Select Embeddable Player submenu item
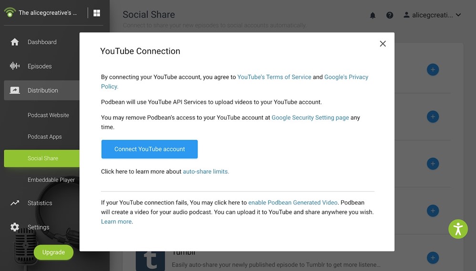The height and width of the screenshot is (271, 476). pyautogui.click(x=51, y=180)
